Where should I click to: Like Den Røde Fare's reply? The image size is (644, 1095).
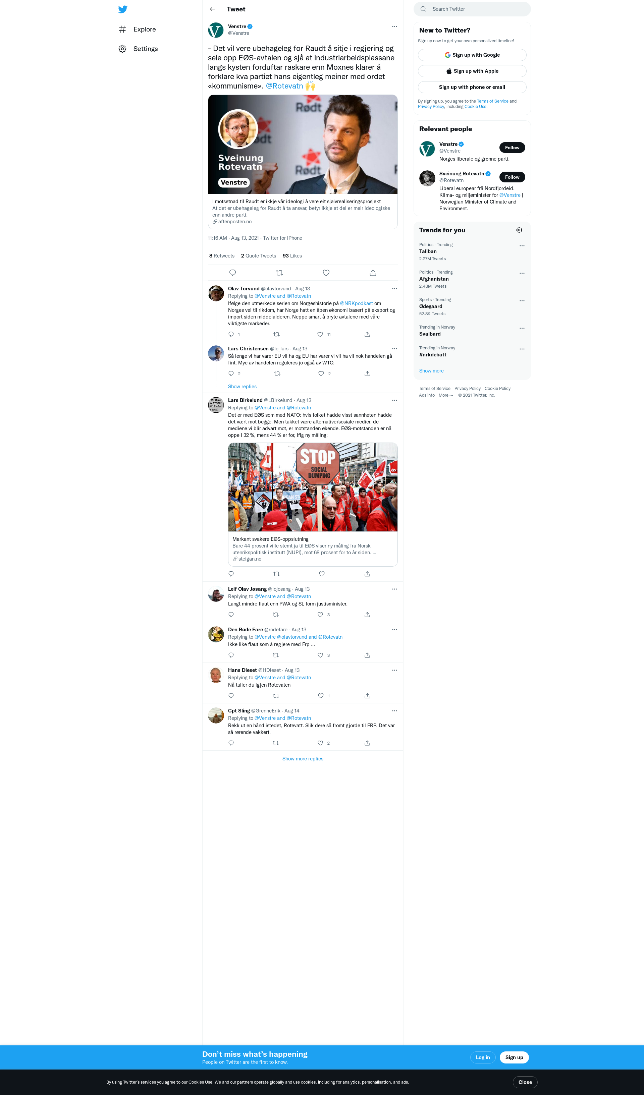coord(320,655)
